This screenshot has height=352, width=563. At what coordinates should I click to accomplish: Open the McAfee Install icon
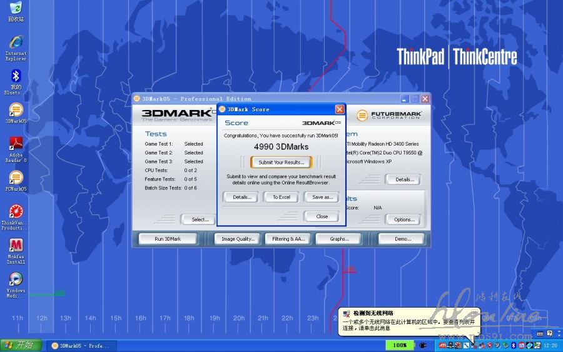[x=16, y=246]
